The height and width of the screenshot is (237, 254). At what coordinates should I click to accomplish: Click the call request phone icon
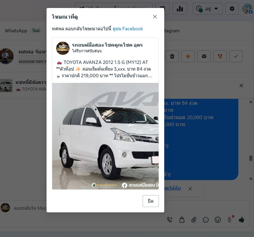pos(170,220)
